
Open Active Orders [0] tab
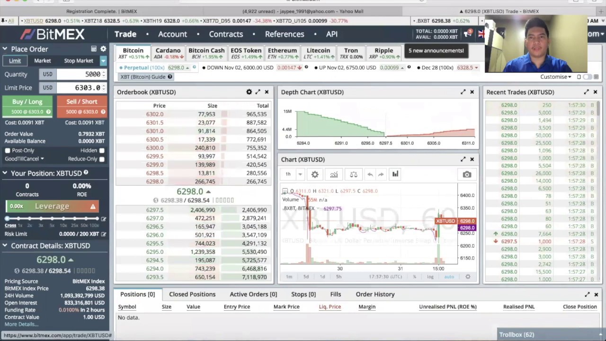click(x=253, y=294)
